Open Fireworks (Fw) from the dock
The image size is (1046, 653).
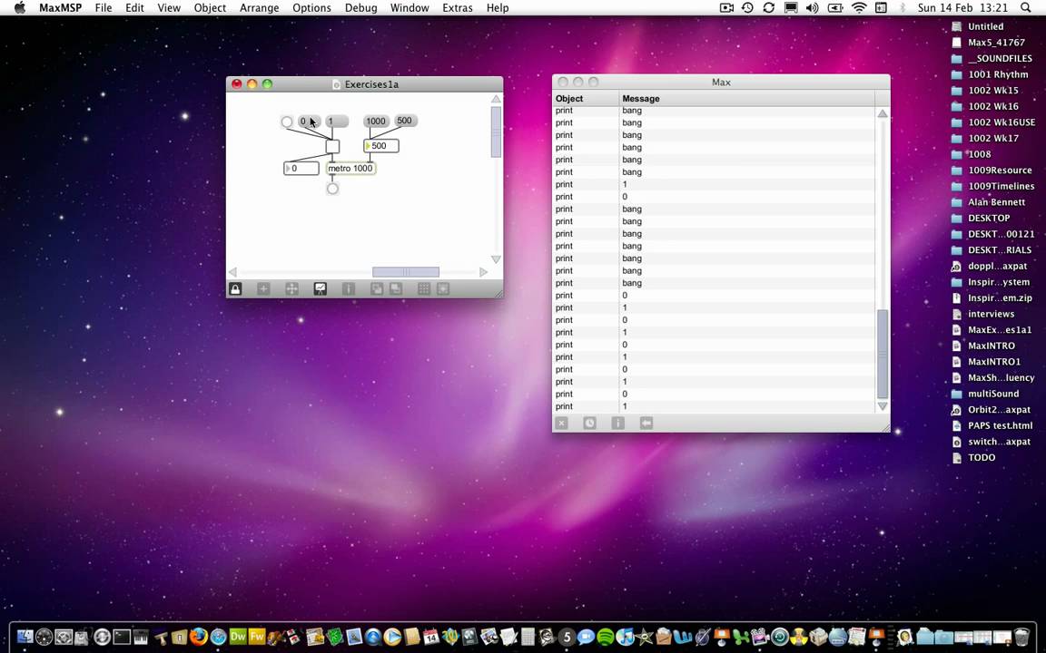[257, 637]
